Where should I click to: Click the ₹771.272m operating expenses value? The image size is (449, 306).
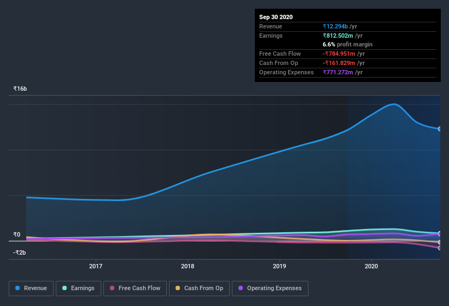pyautogui.click(x=338, y=72)
